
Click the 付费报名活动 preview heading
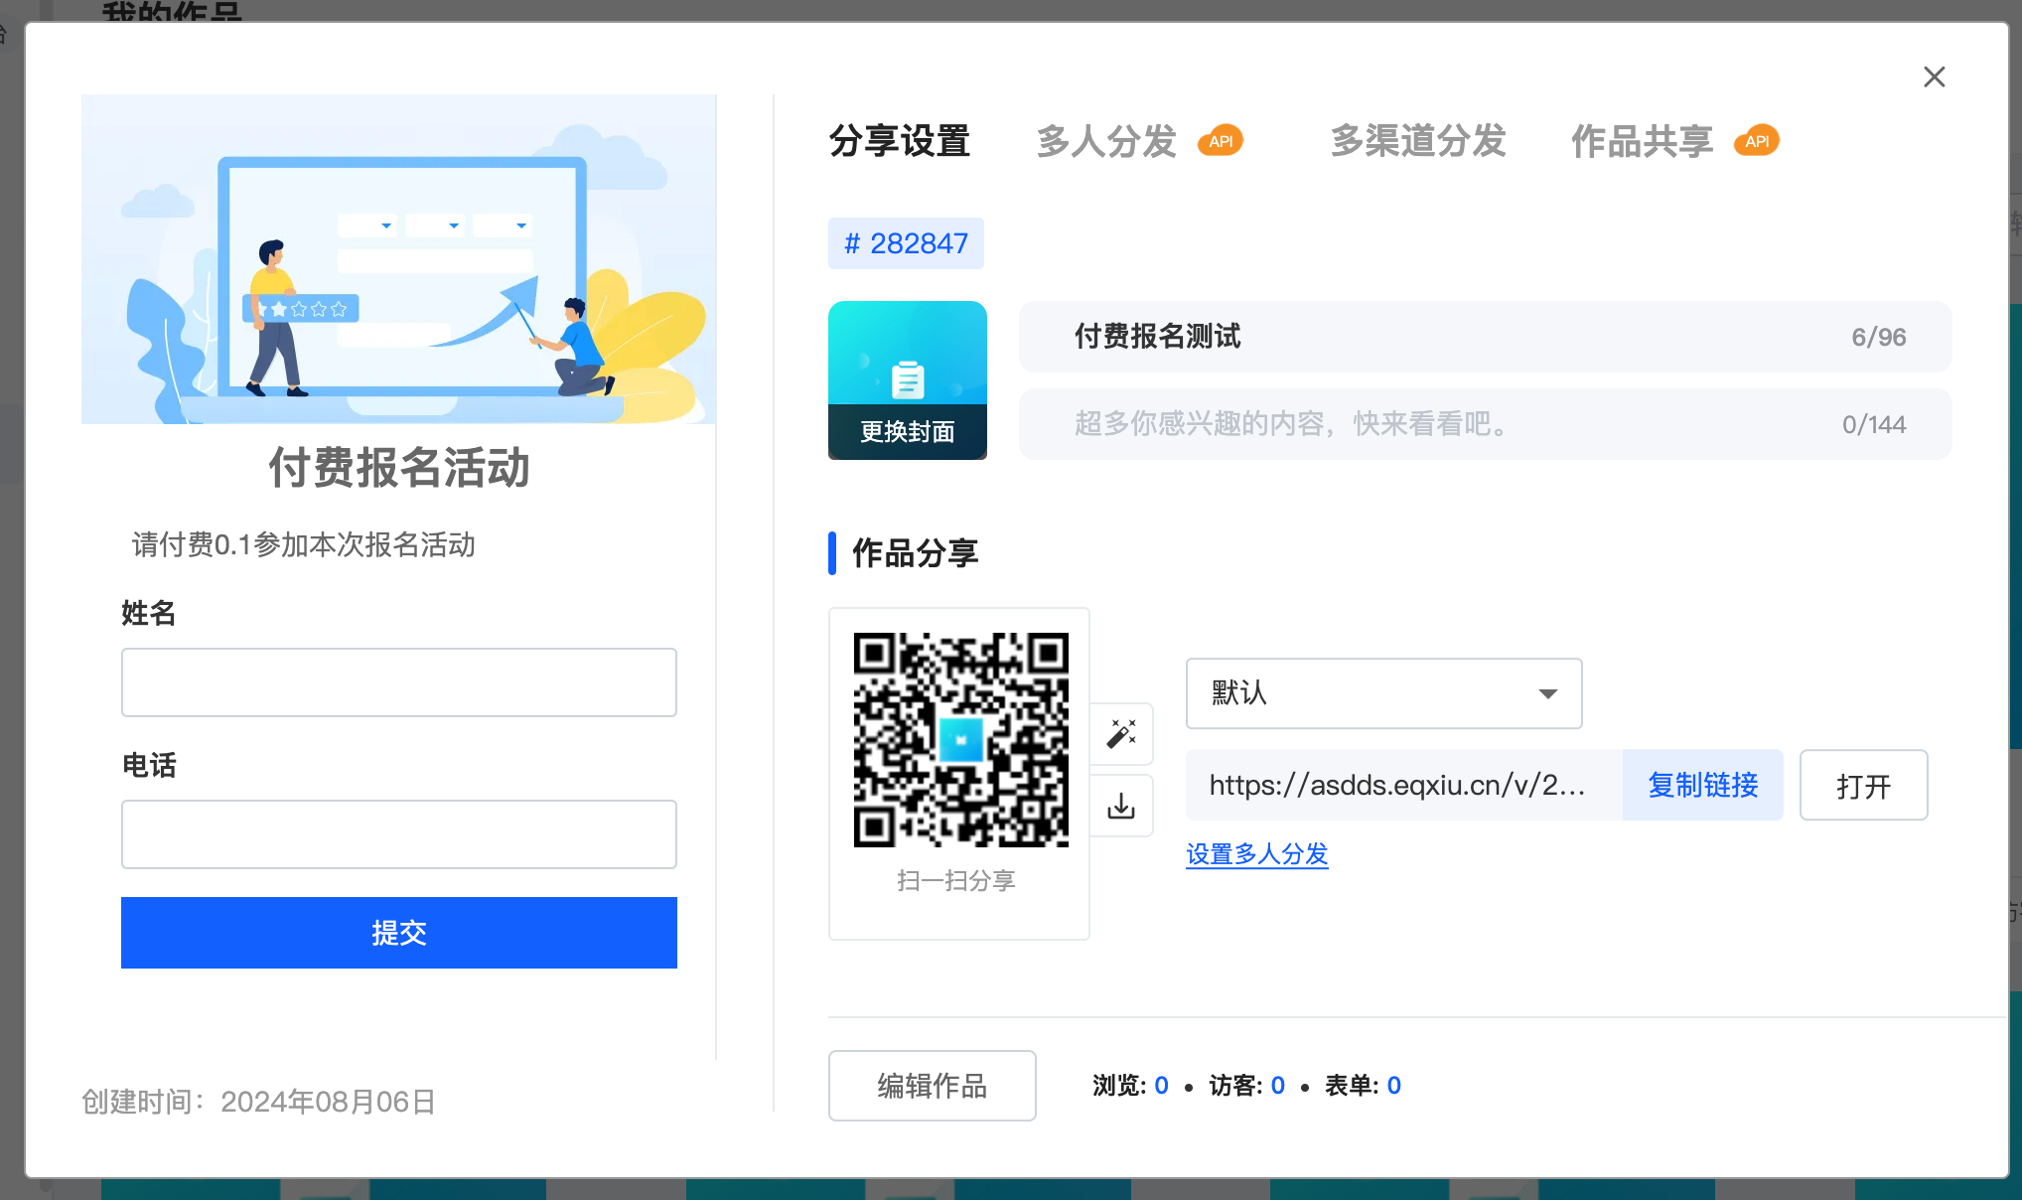coord(398,467)
